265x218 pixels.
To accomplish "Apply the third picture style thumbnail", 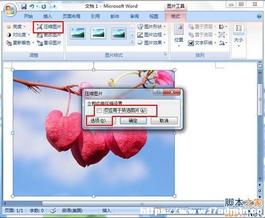I will 119,33.
